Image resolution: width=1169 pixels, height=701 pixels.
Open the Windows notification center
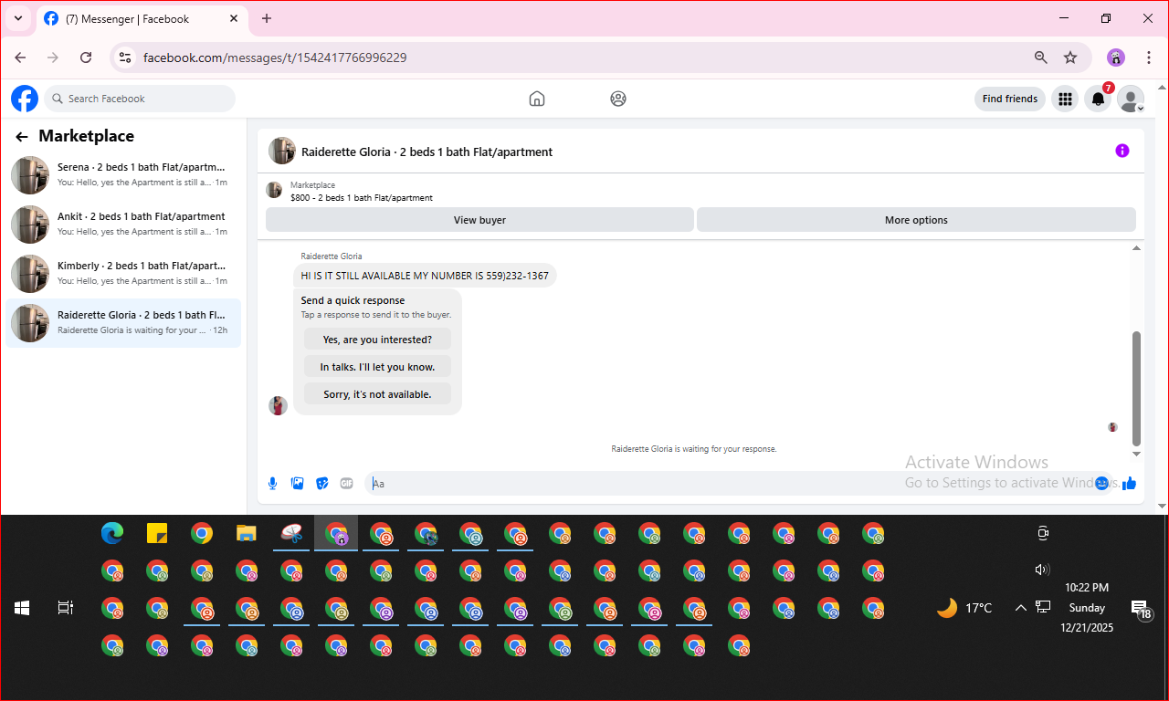1142,610
